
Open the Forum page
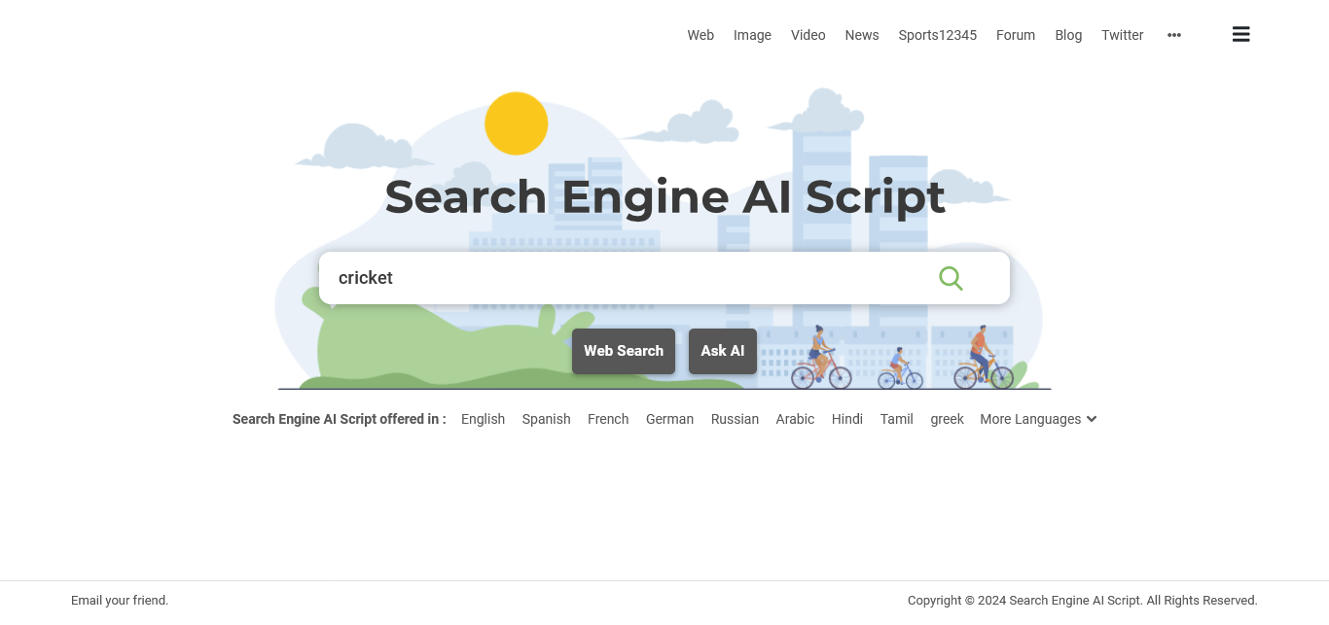[x=1016, y=35]
